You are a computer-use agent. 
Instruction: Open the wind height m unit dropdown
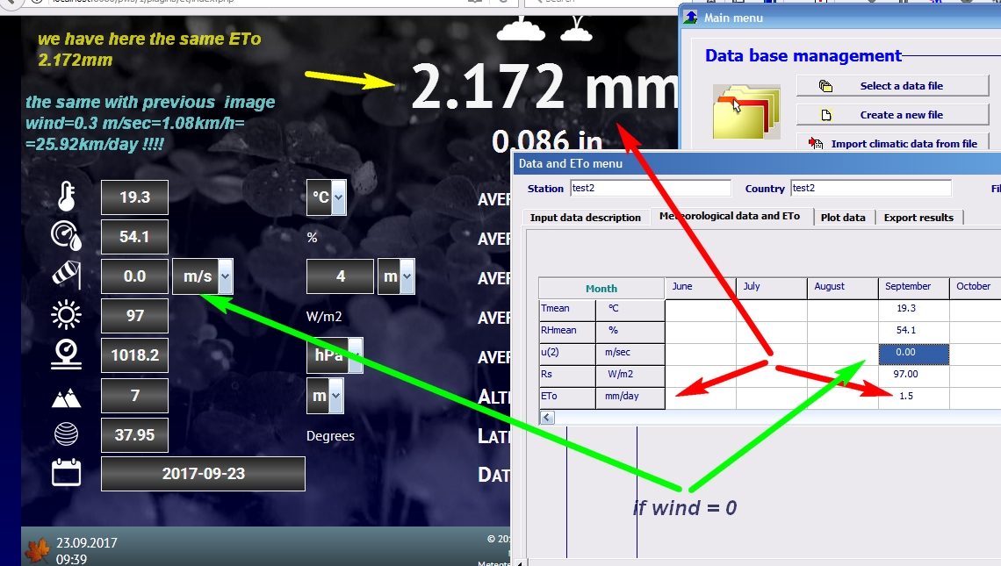(x=407, y=276)
